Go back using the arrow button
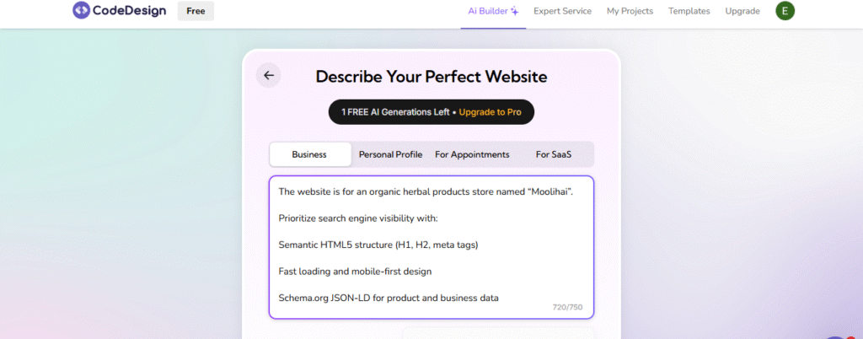863x339 pixels. click(269, 75)
